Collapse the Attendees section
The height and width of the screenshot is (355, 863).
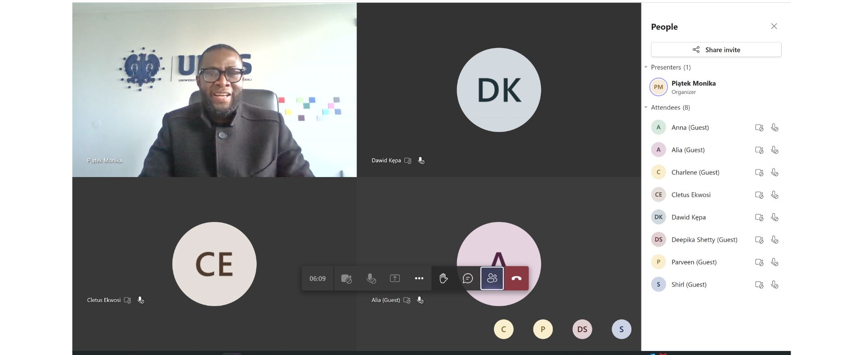click(x=646, y=107)
